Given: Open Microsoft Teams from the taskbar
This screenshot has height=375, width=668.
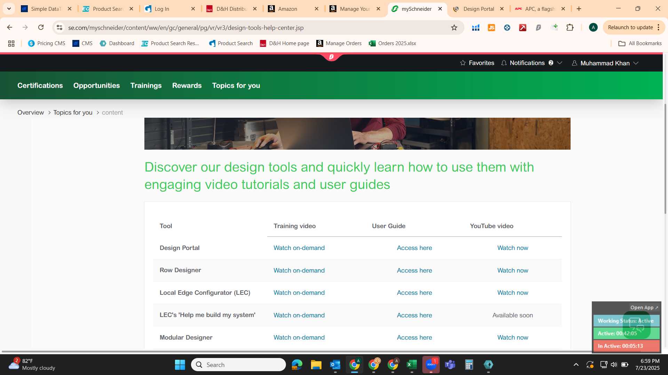Looking at the screenshot, I should point(450,365).
